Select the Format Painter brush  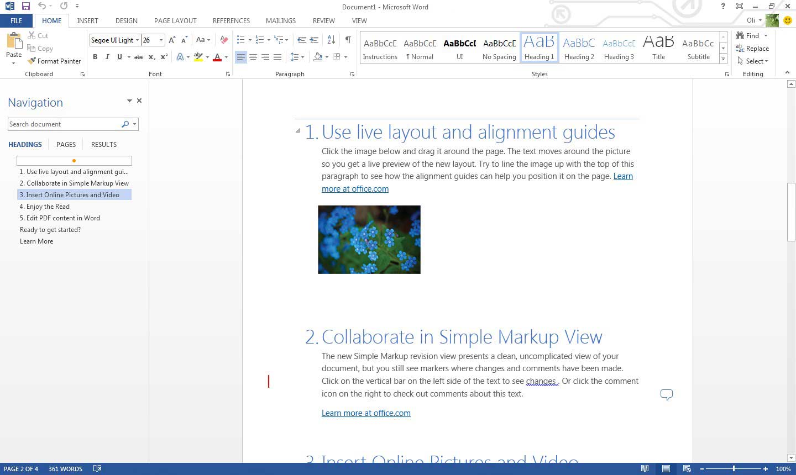pyautogui.click(x=54, y=61)
